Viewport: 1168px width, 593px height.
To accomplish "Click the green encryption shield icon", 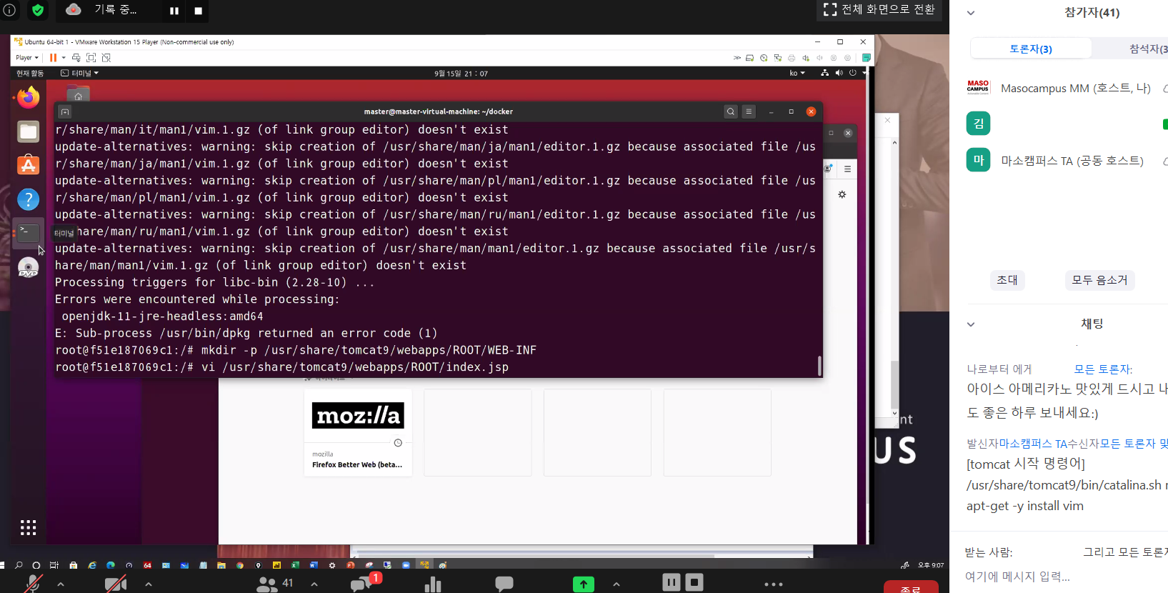I will [38, 10].
